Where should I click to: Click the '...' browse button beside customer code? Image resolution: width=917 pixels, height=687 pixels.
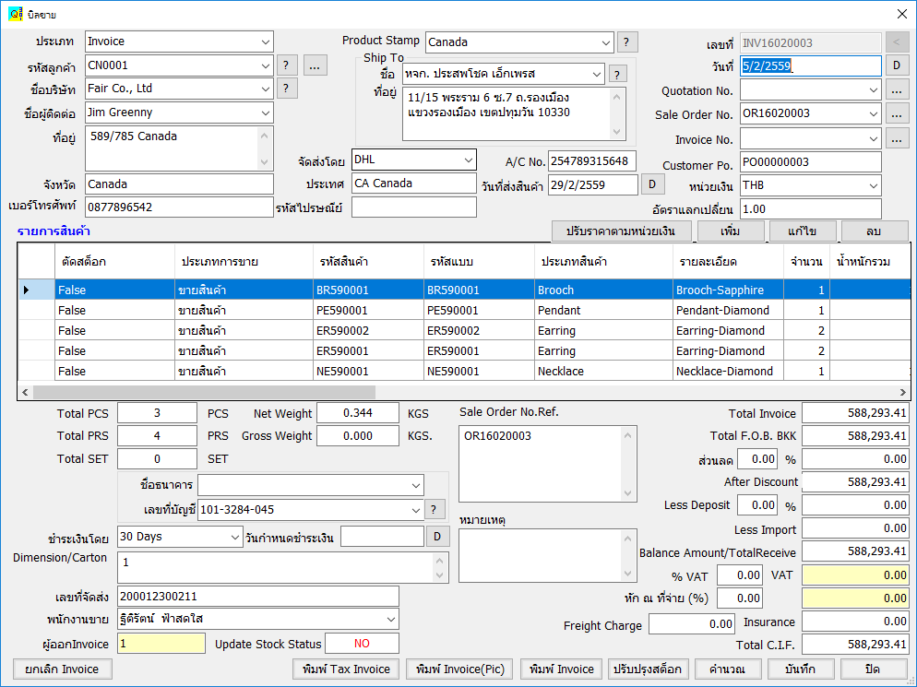tap(316, 65)
